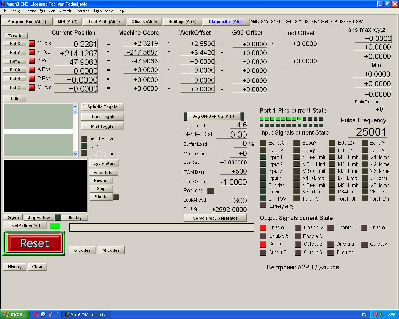Screen dimensions: 399x319
Task: Open the File menu
Action: (x=4, y=11)
